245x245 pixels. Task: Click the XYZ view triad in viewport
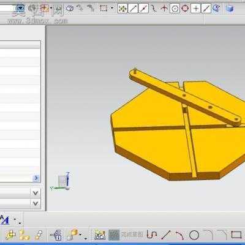(x=61, y=182)
